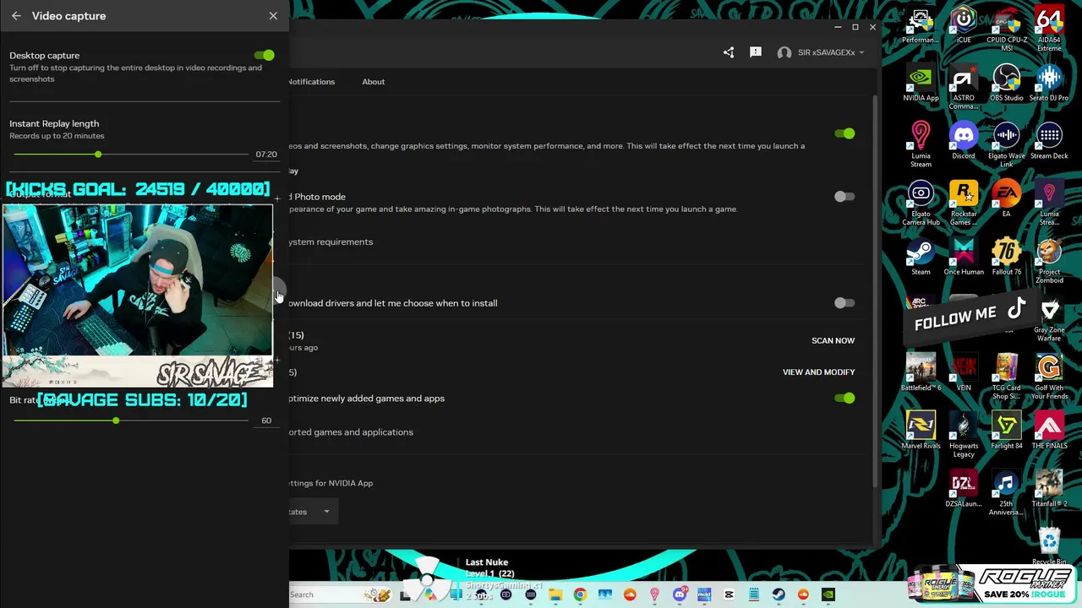Open the CPUID CPU-Z MSI shortcut

click(1007, 30)
